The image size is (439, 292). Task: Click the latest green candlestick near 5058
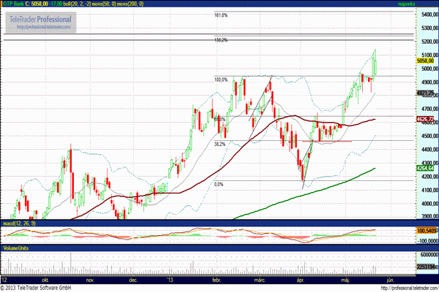coord(375,67)
